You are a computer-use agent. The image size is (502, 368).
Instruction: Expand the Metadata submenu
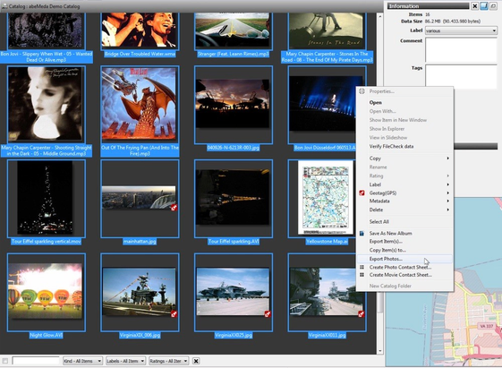click(x=404, y=201)
